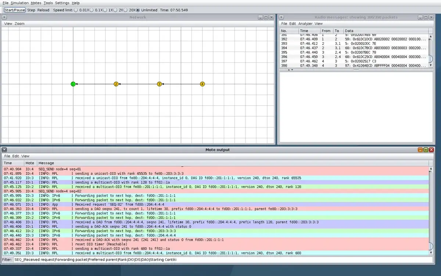This screenshot has height=276, width=441.
Task: Open Zoom menu in Network window
Action: click(19, 24)
